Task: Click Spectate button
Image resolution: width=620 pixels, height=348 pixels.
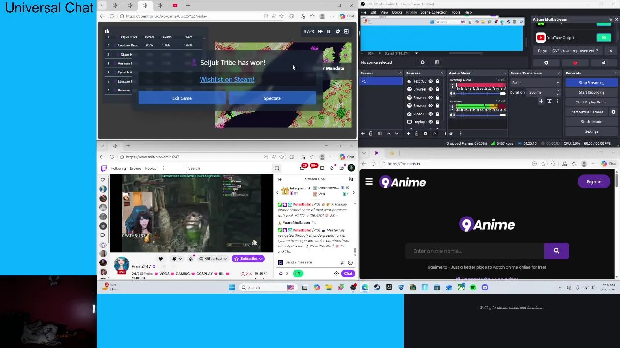Action: pyautogui.click(x=272, y=98)
